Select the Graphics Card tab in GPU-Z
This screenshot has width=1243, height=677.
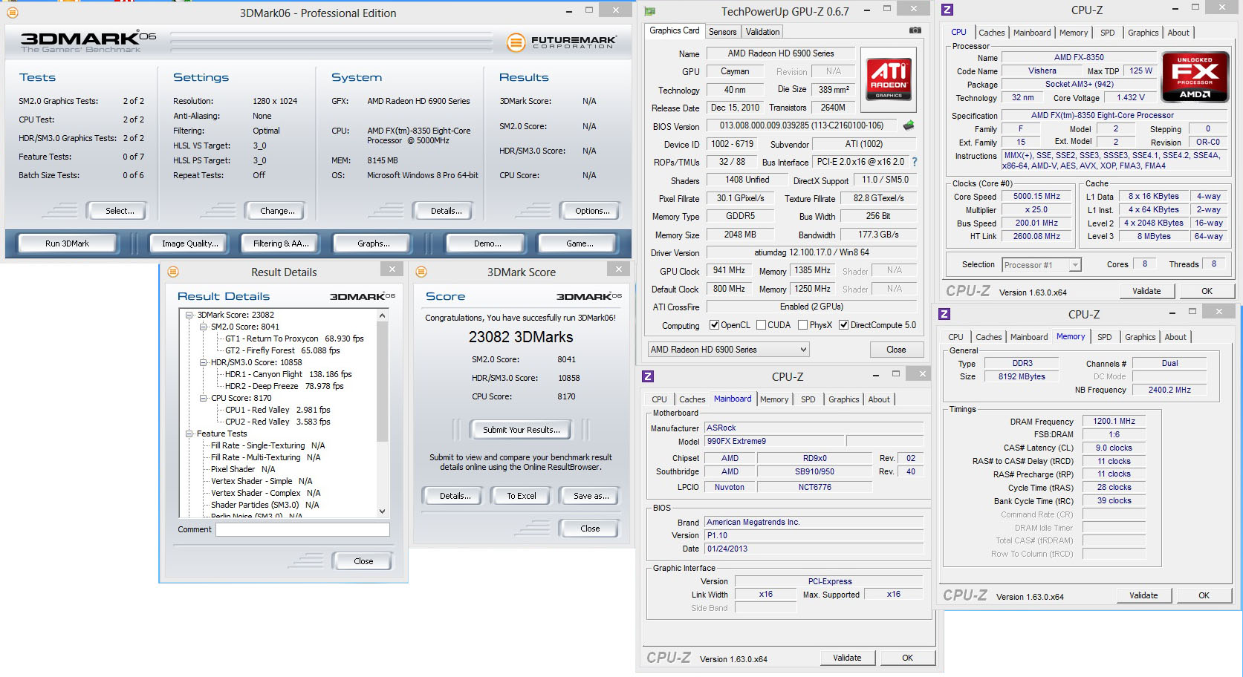(674, 31)
